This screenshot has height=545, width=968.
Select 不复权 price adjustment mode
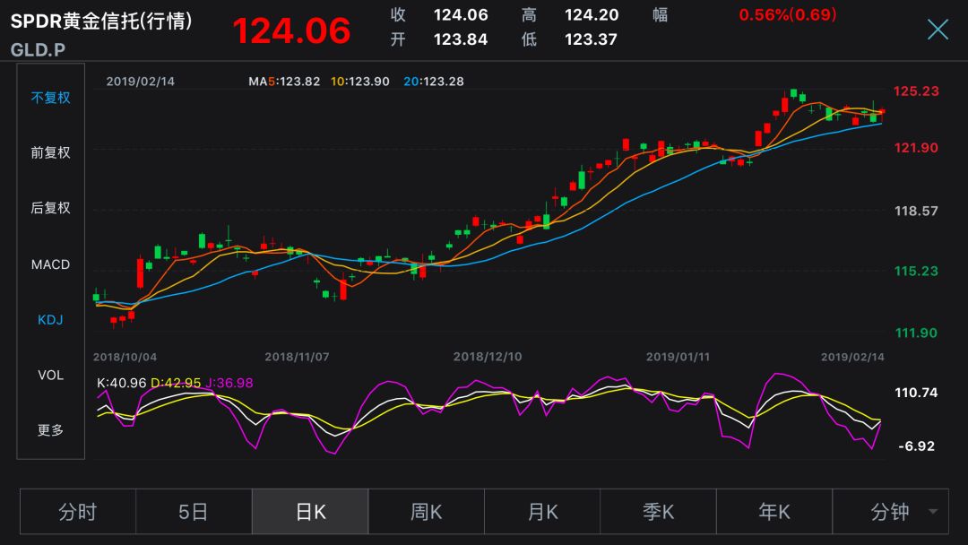50,98
